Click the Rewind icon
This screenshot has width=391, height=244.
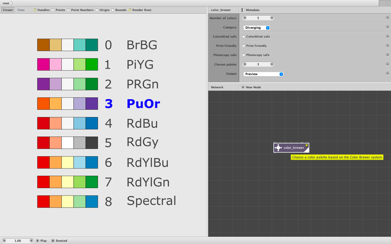pyautogui.click(x=53, y=241)
